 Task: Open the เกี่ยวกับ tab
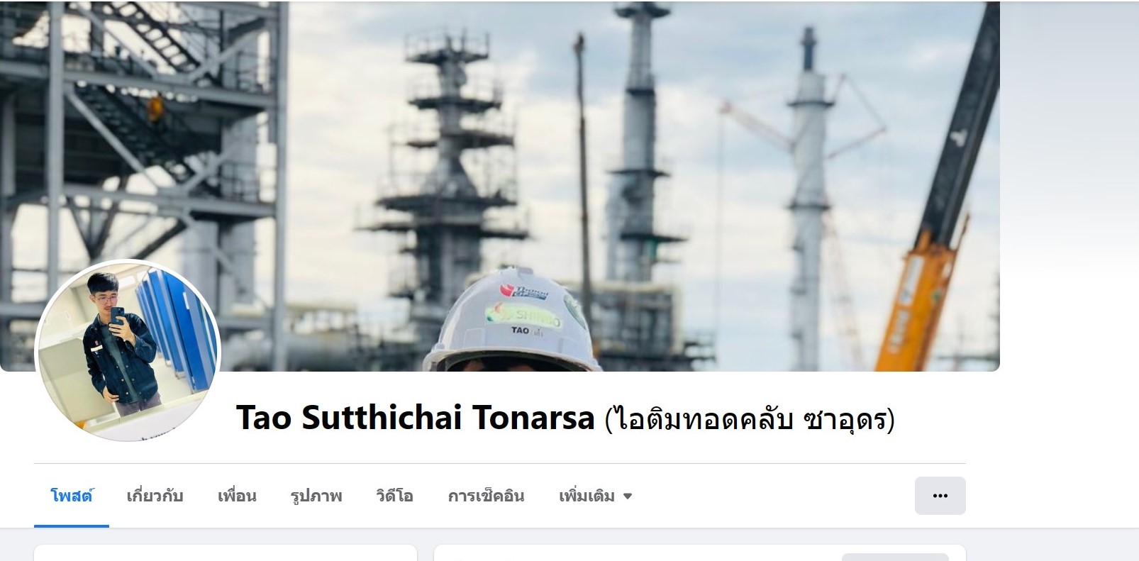[155, 496]
